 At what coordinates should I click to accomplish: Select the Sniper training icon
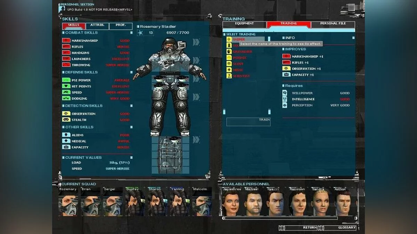[x=229, y=40]
